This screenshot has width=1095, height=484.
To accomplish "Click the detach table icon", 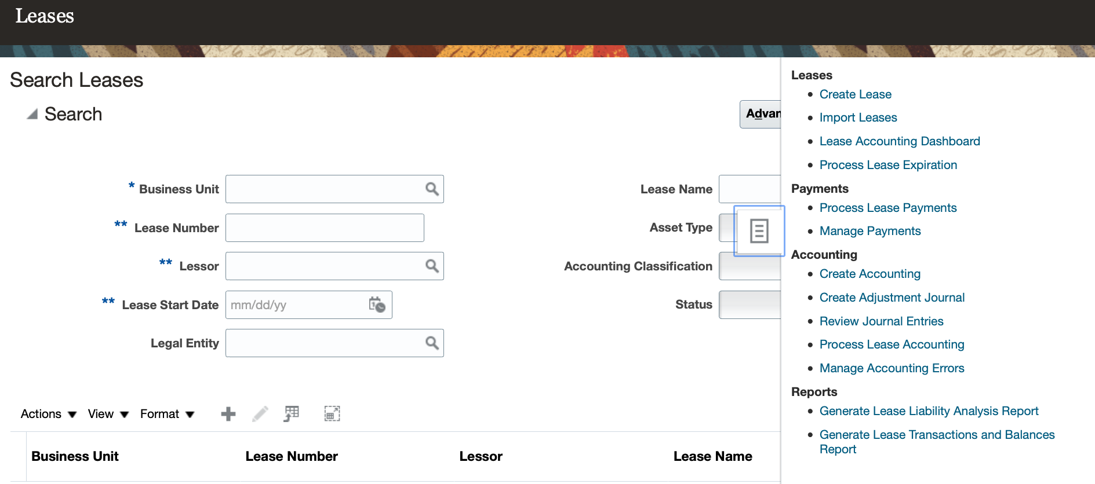I will 332,414.
